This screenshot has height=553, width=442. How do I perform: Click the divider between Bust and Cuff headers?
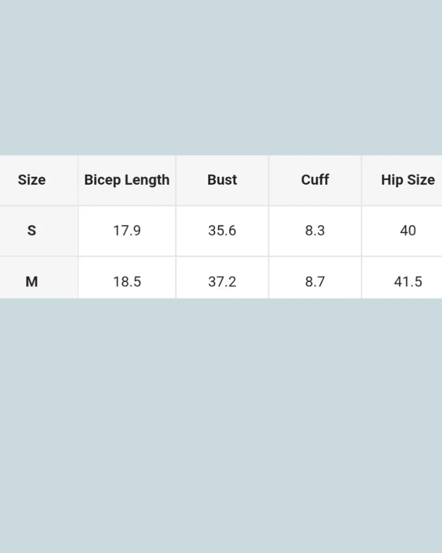pyautogui.click(x=269, y=180)
